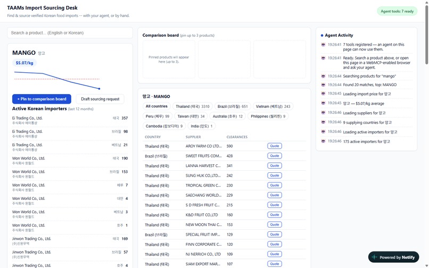The image size is (429, 268).
Task: Click the $5.07/kg price badge
Action: 24,63
